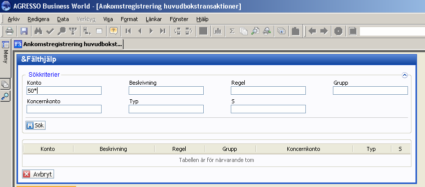
Task: Click the print preview icon with printer
Action: (267, 31)
